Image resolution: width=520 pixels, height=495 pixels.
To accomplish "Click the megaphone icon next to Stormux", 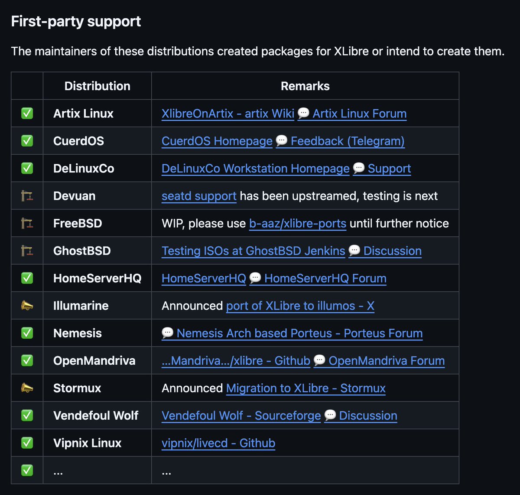I will pos(27,388).
